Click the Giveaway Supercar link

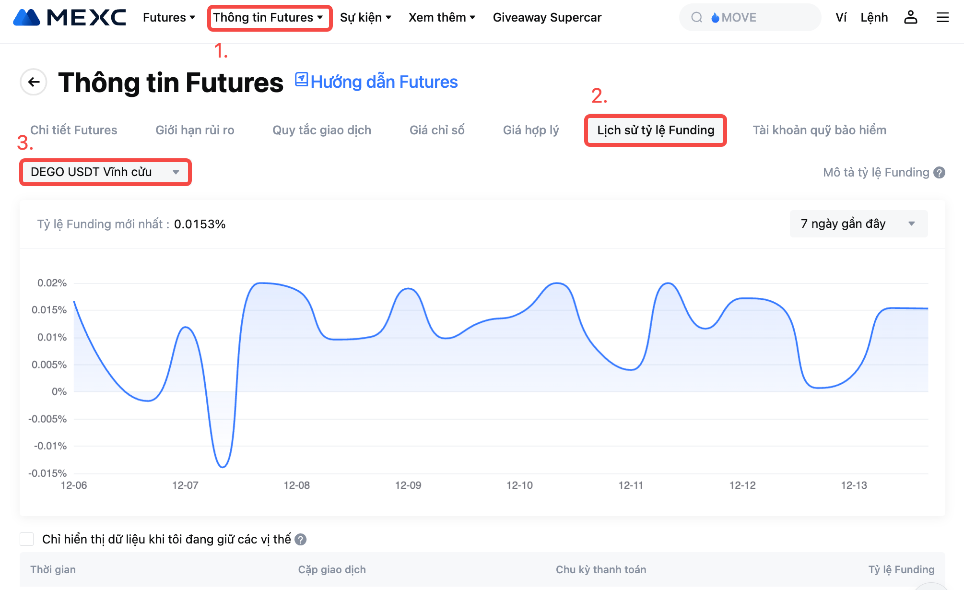[547, 18]
